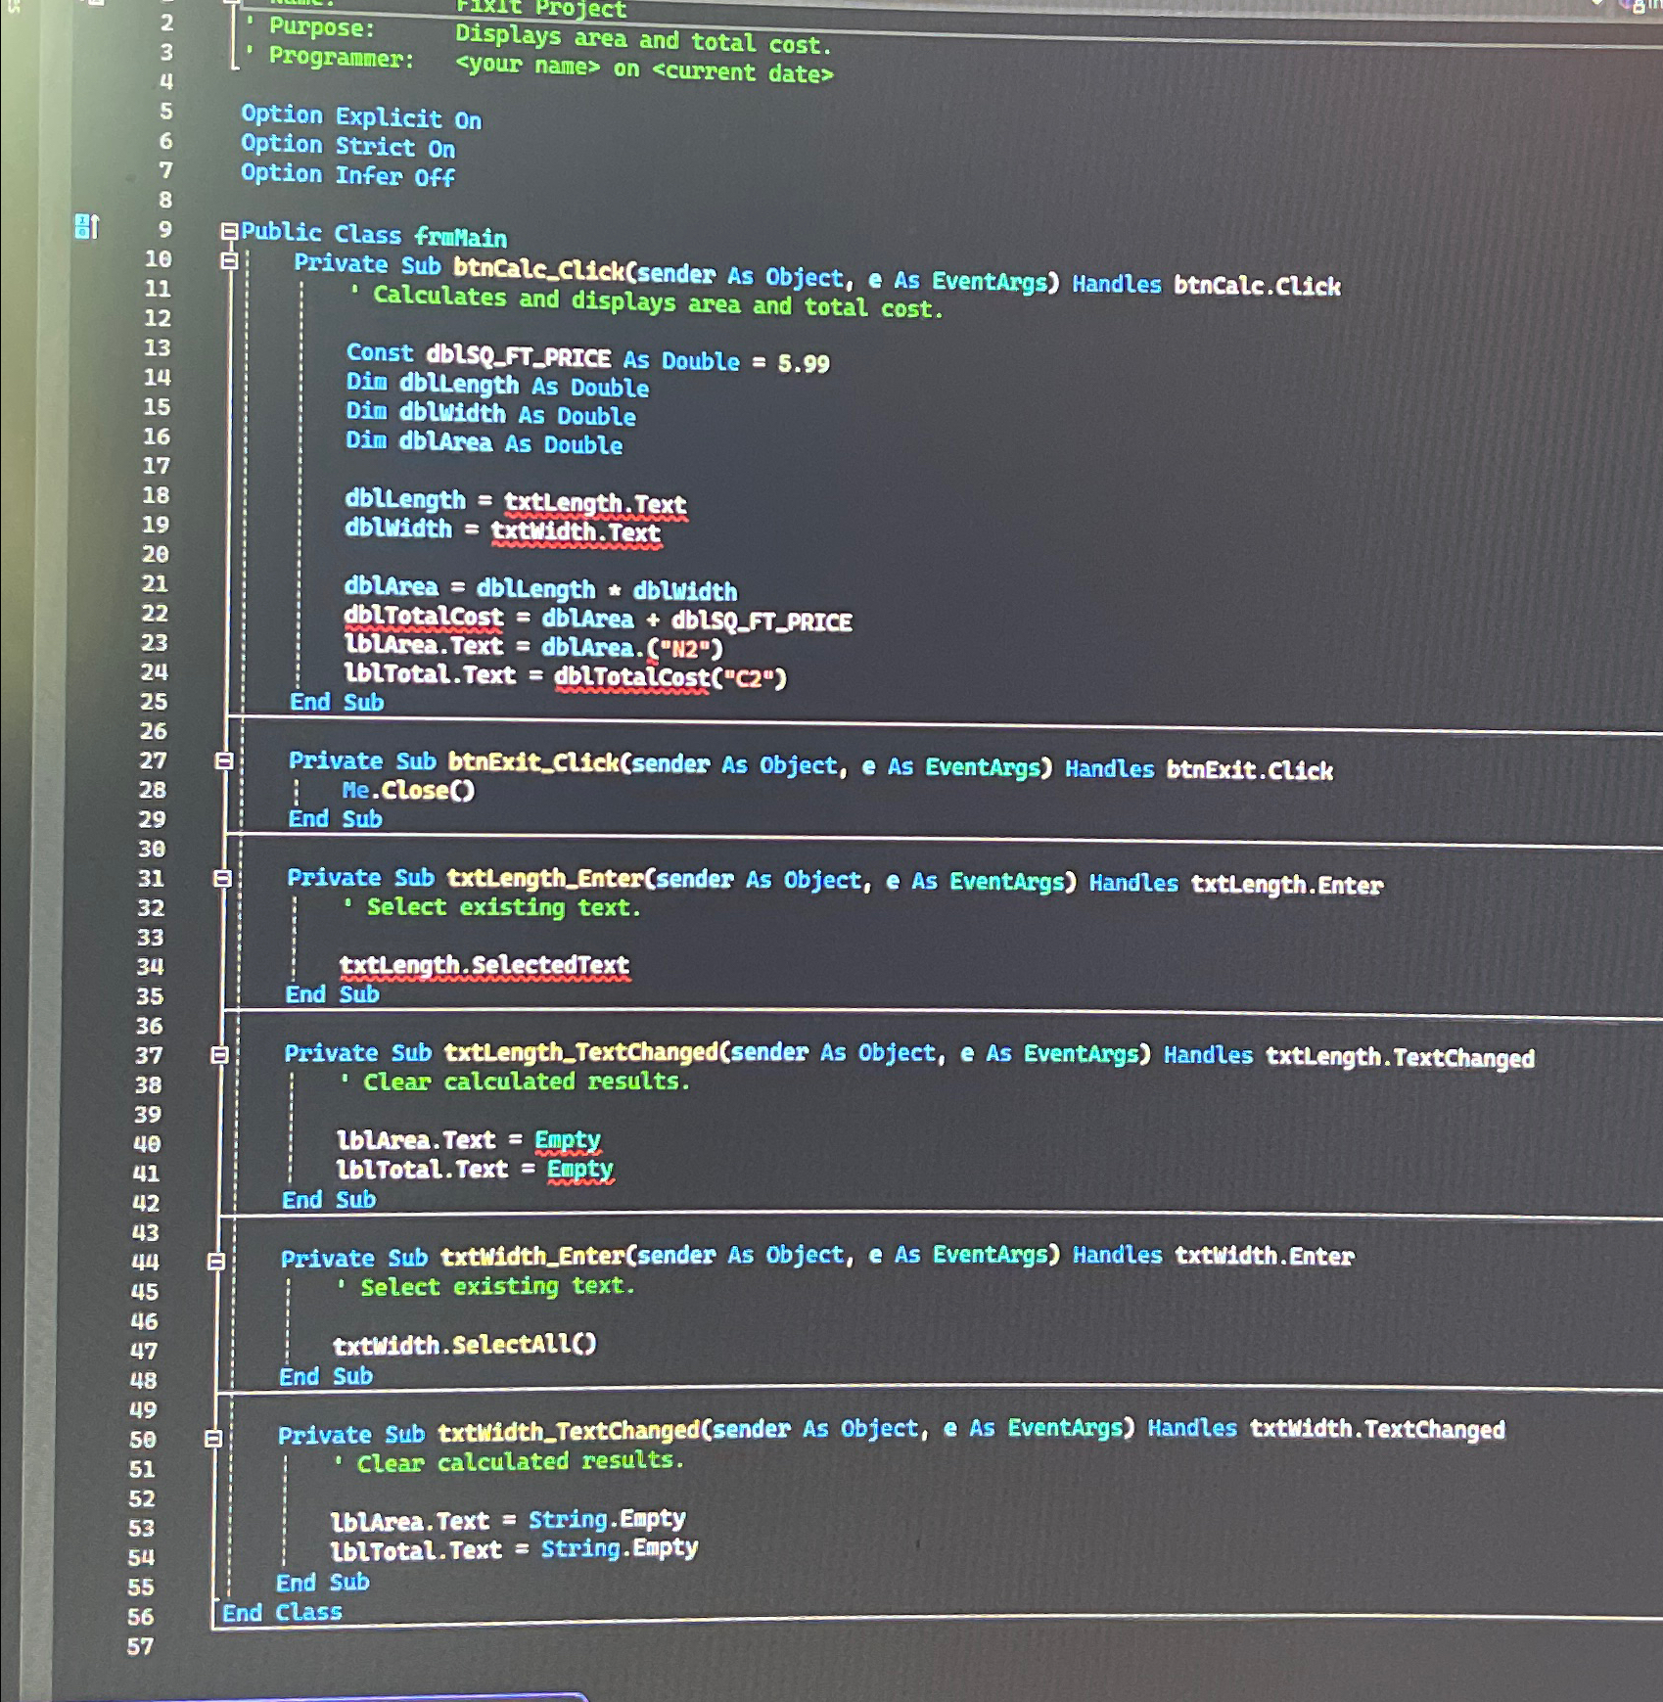
Task: Click underlined Empty after lblTotal.Text, line 41
Action: pyautogui.click(x=580, y=1170)
